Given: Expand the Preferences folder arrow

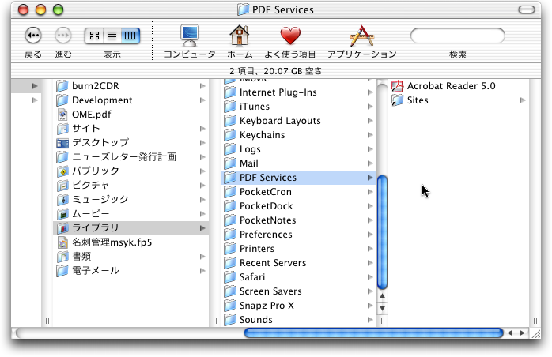Looking at the screenshot, I should tap(370, 235).
